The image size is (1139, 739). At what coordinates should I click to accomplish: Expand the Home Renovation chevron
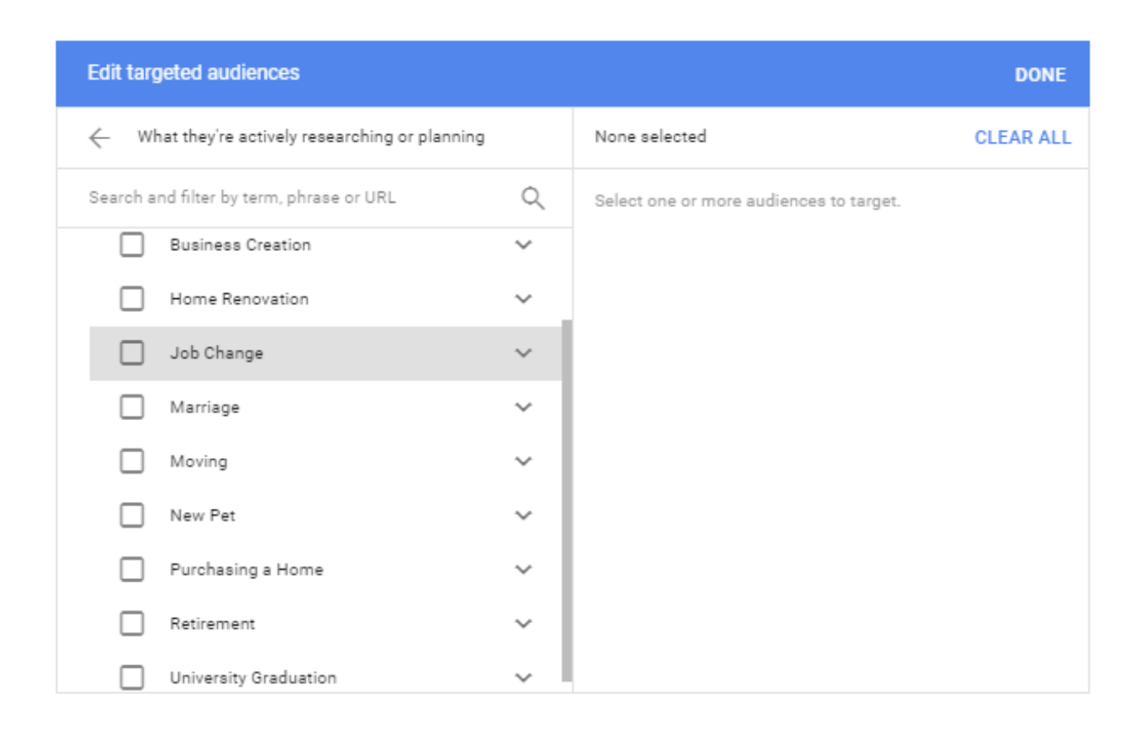[x=523, y=298]
